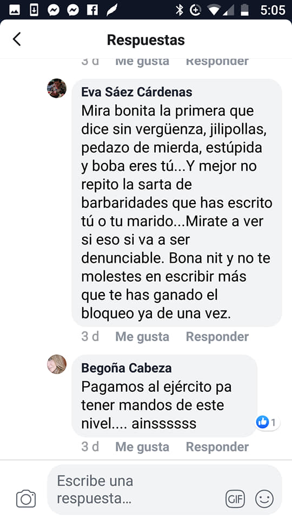Tap the download notification icon in status bar
292x520 pixels.
click(x=34, y=10)
